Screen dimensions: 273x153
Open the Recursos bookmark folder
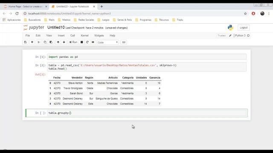point(162,20)
